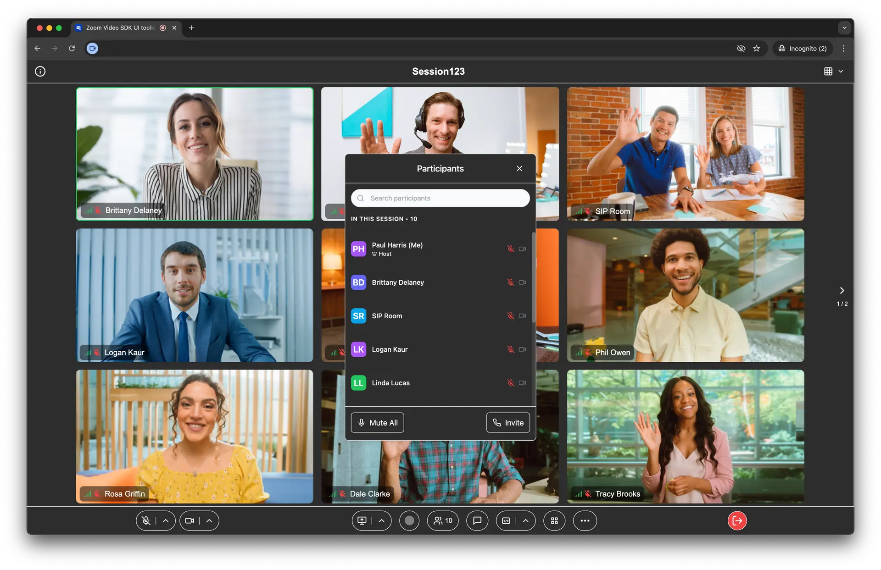Click the Invite button
The height and width of the screenshot is (570, 881).
[508, 423]
